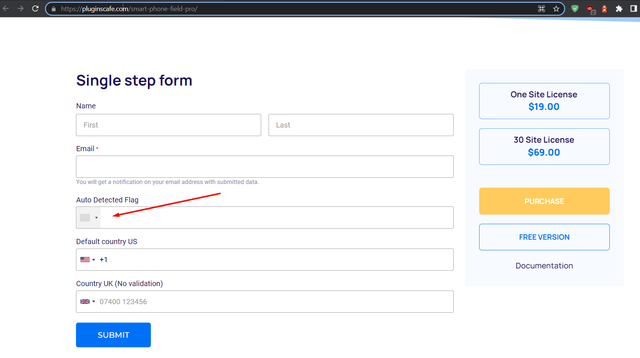Toggle the browser side panel

[634, 8]
